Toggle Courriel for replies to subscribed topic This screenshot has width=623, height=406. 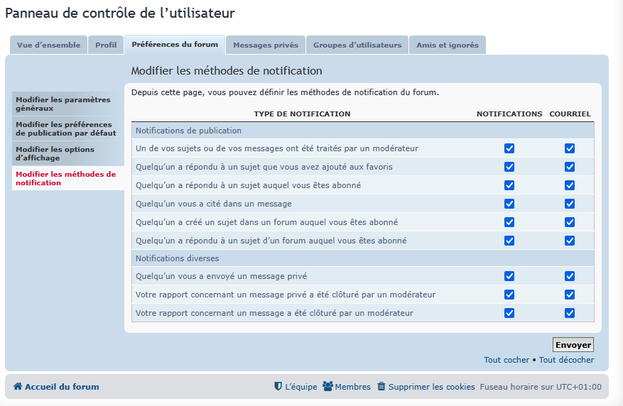click(x=569, y=185)
